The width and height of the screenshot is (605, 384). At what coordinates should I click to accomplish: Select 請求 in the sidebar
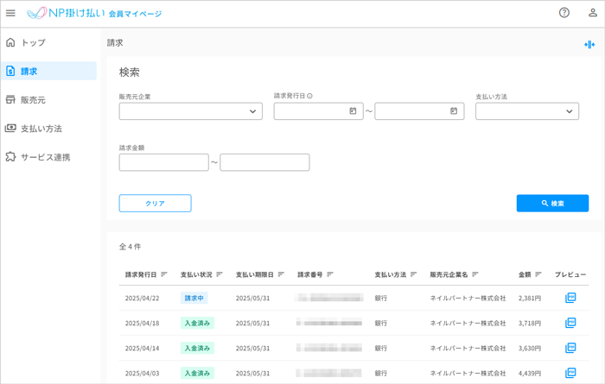(x=49, y=71)
